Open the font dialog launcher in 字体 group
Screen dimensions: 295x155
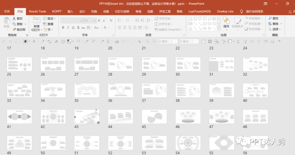pyautogui.click(x=113, y=35)
